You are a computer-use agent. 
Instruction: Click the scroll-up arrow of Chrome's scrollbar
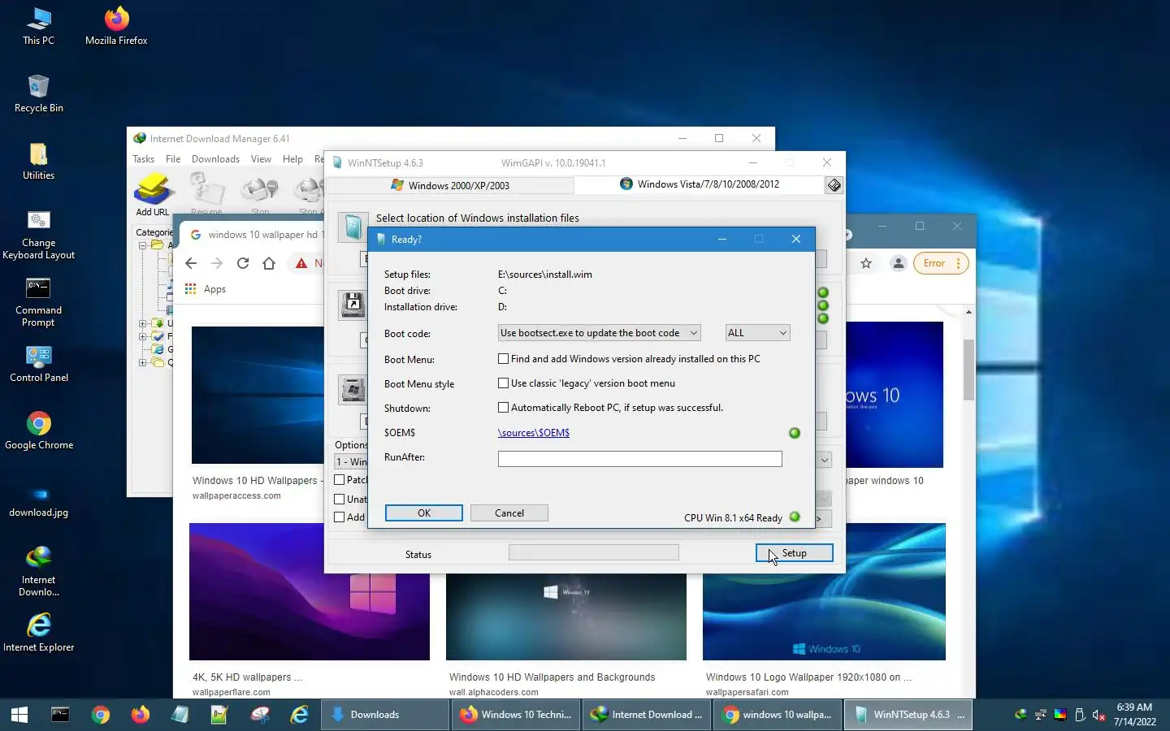coord(968,312)
